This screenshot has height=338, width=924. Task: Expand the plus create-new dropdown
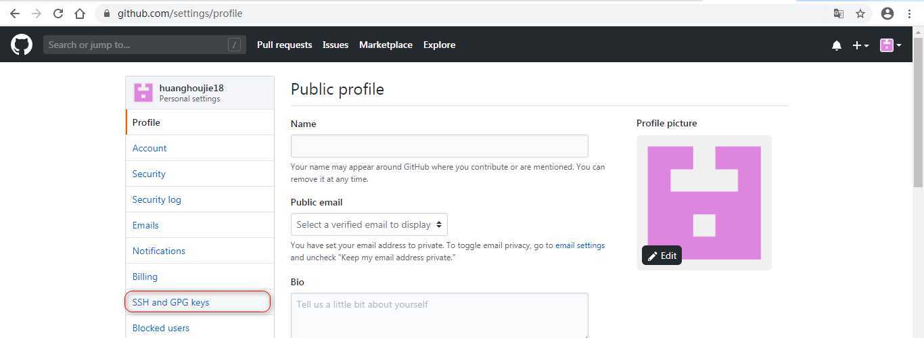click(x=860, y=45)
